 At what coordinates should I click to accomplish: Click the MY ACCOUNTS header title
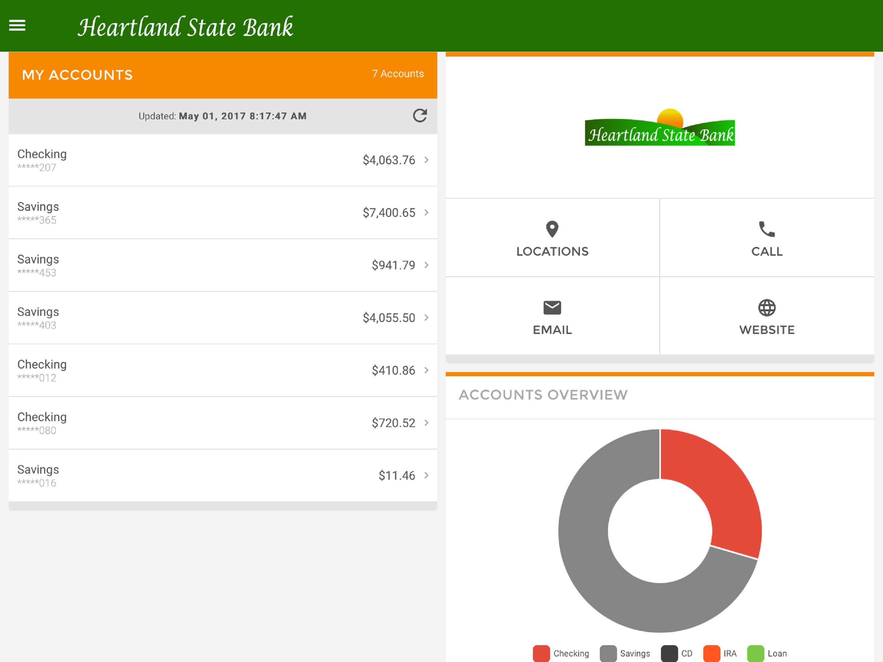(78, 75)
